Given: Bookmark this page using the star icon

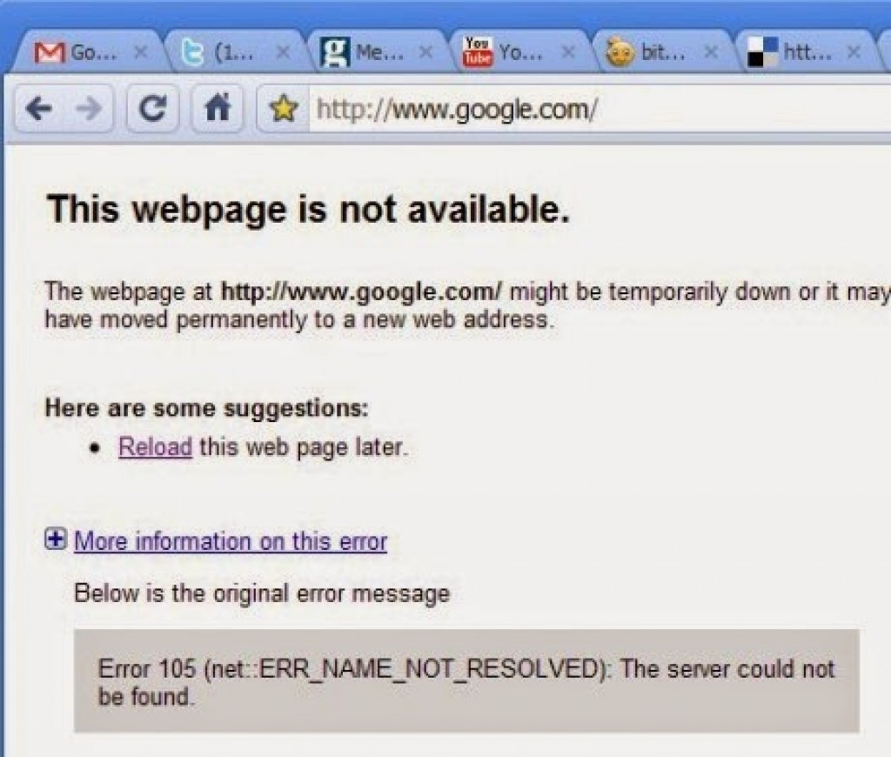Looking at the screenshot, I should (285, 109).
